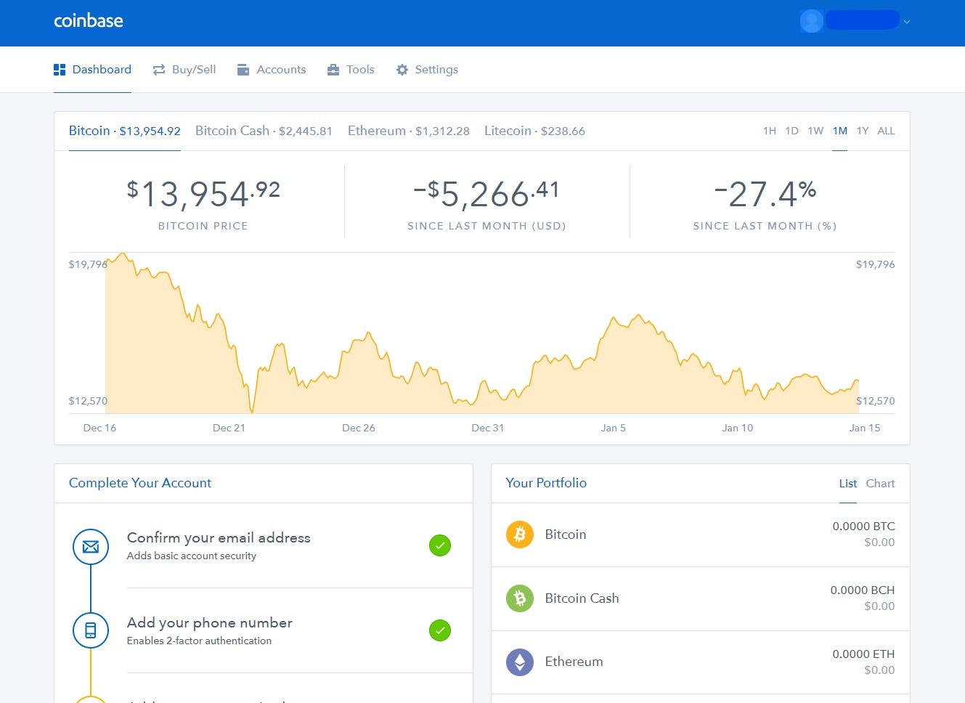Click the phone number green checkmark

pos(440,630)
